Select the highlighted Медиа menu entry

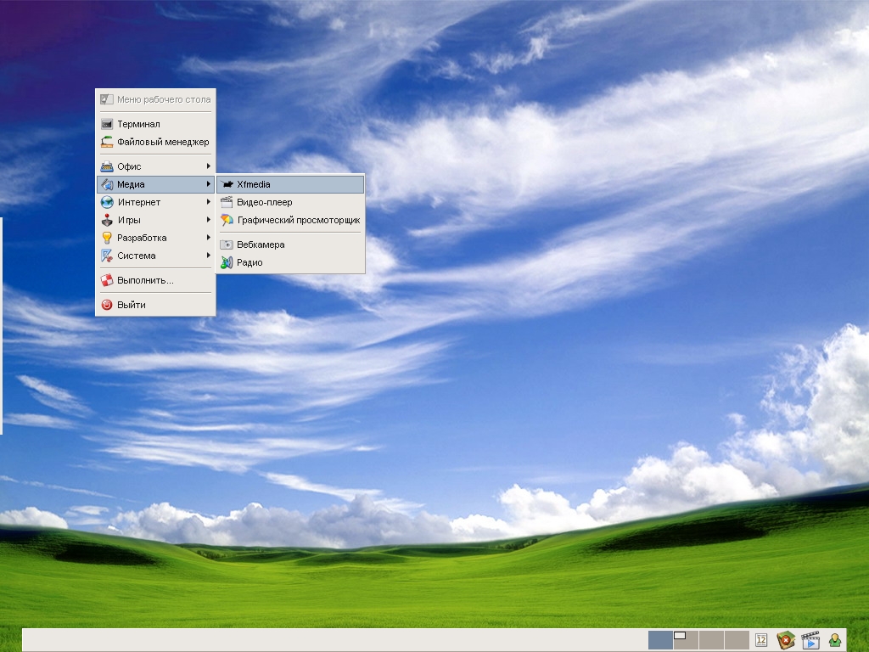(x=155, y=184)
